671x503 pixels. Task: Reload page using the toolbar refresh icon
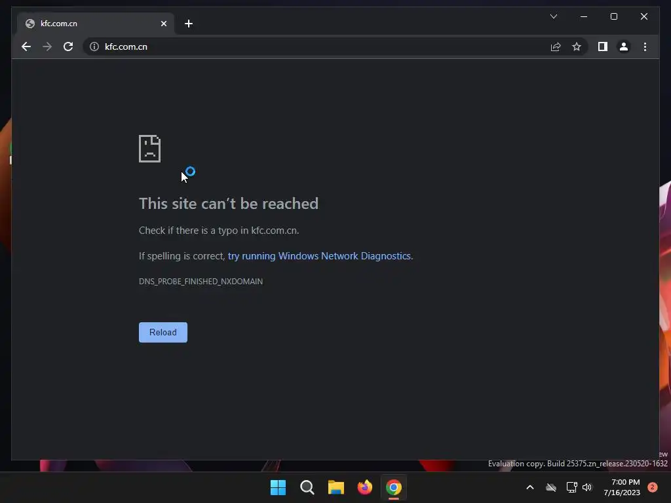[x=68, y=47]
